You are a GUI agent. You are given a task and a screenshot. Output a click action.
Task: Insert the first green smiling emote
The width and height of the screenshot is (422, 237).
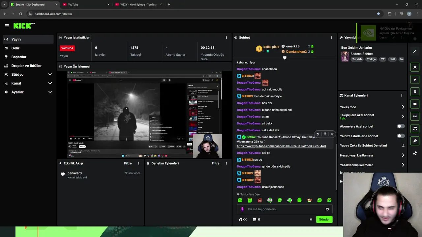[240, 200]
